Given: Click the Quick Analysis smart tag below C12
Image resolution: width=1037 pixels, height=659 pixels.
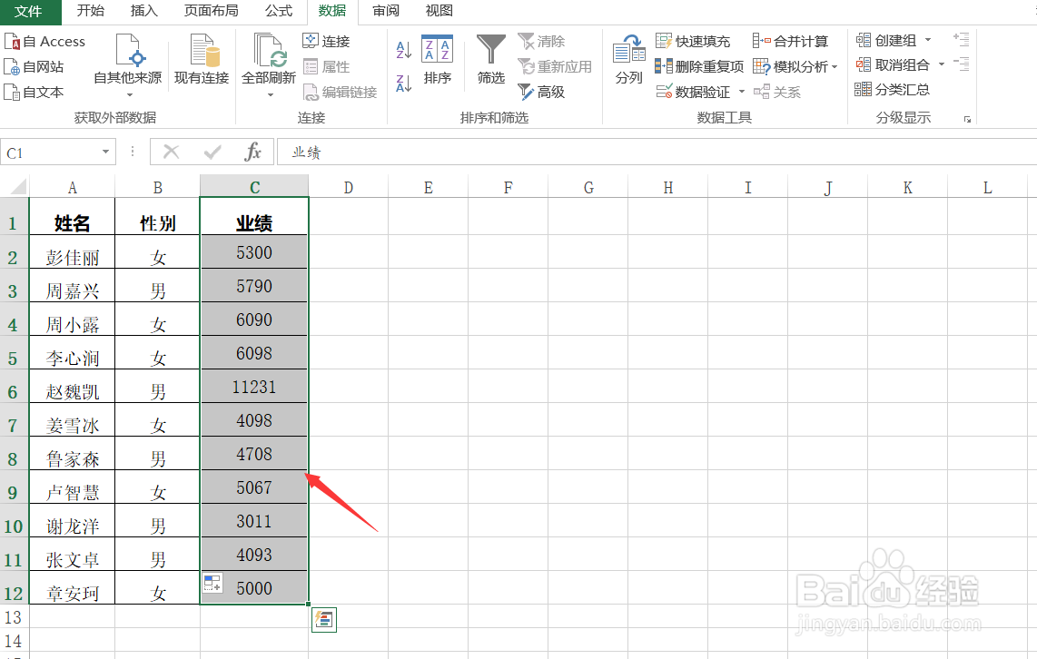Looking at the screenshot, I should [324, 620].
